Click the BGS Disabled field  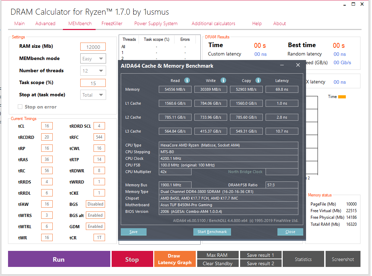[95, 204]
